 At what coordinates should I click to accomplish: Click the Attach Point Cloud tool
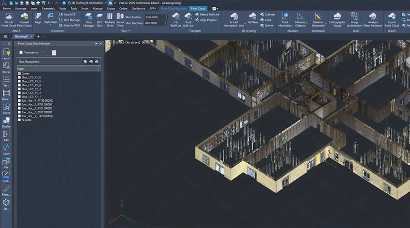click(9, 20)
